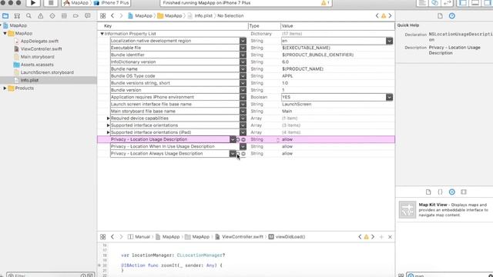The height and width of the screenshot is (277, 493).
Task: Stop the running app
Action: 51,3
